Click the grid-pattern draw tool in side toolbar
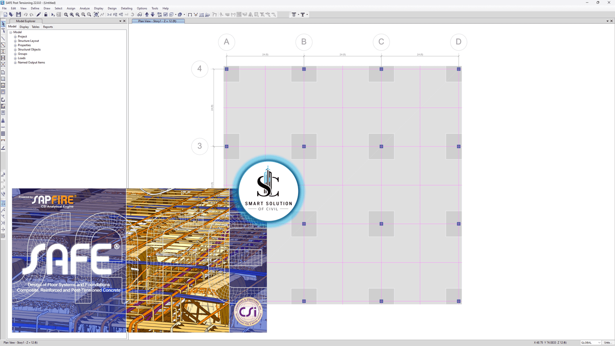615x346 pixels. (x=3, y=134)
